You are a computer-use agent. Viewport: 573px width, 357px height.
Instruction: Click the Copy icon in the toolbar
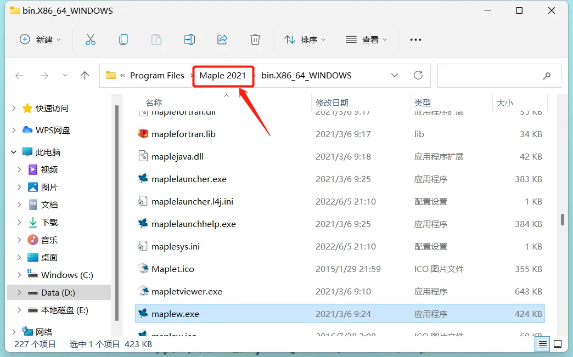(x=123, y=39)
